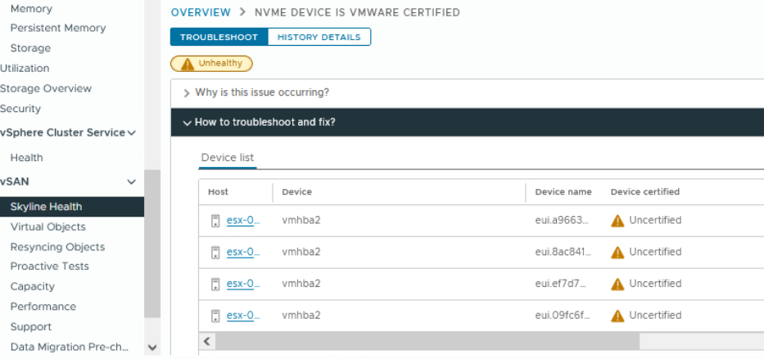Click the table's left scroll arrow
The height and width of the screenshot is (359, 764).
208,341
